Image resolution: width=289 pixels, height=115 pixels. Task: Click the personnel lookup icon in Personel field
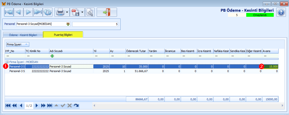point(68,24)
